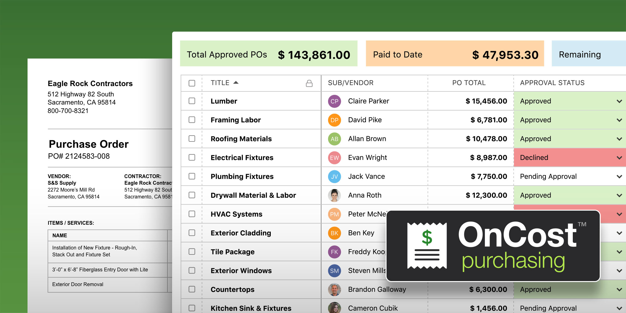Open the Drywall Material & Labor entry
Viewport: 626px width, 313px height.
coord(253,195)
